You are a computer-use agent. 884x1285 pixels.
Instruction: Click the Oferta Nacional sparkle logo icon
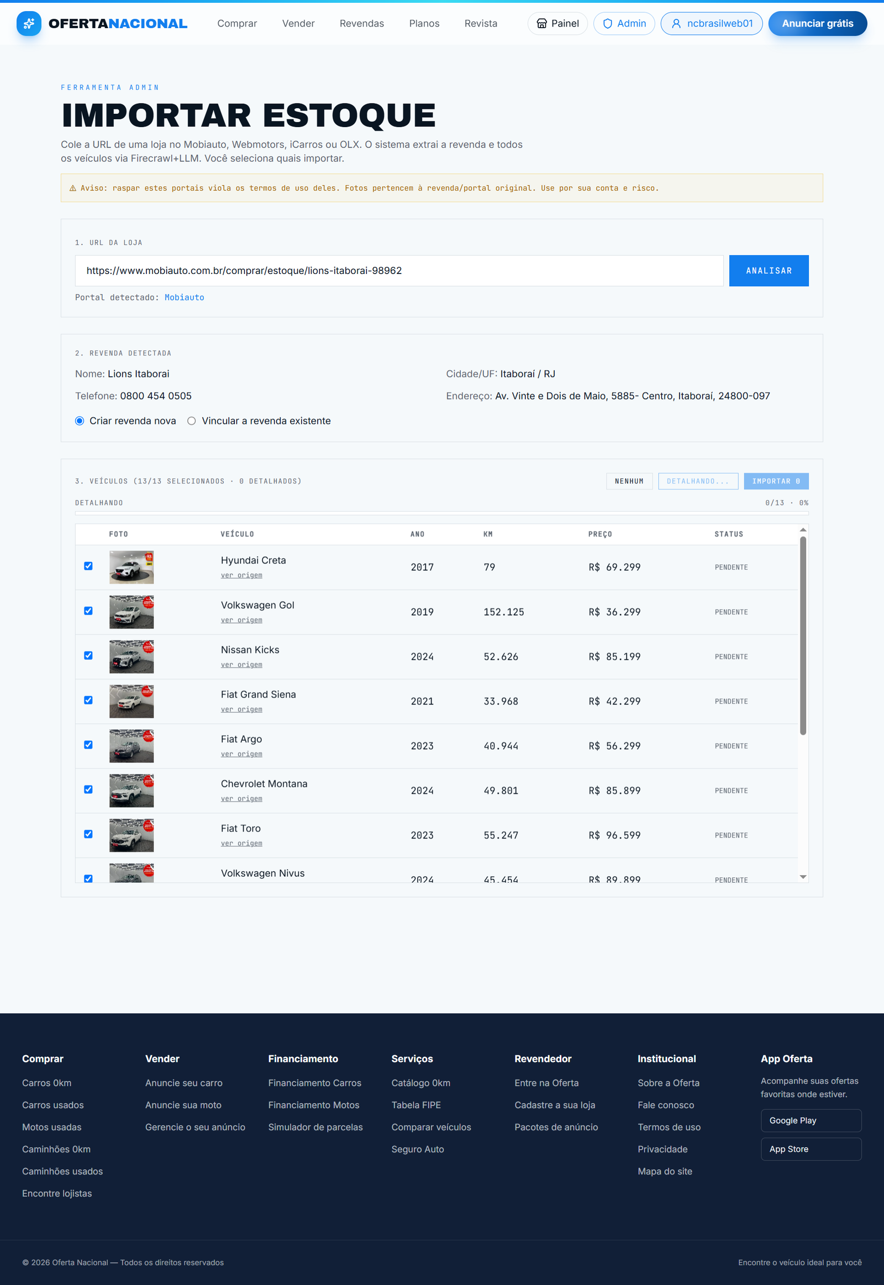29,23
